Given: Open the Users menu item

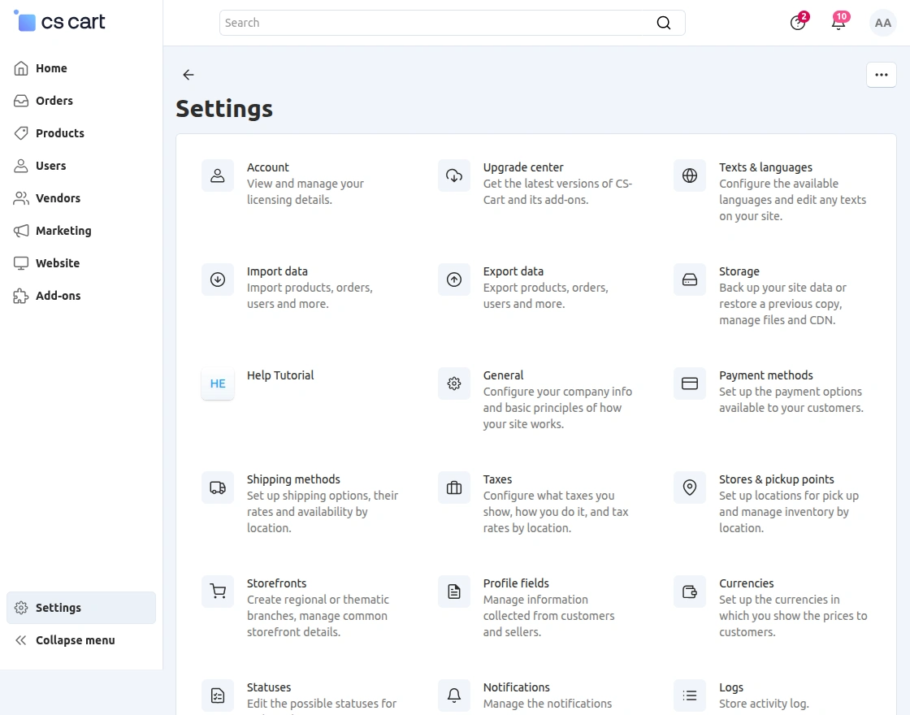Looking at the screenshot, I should point(81,166).
